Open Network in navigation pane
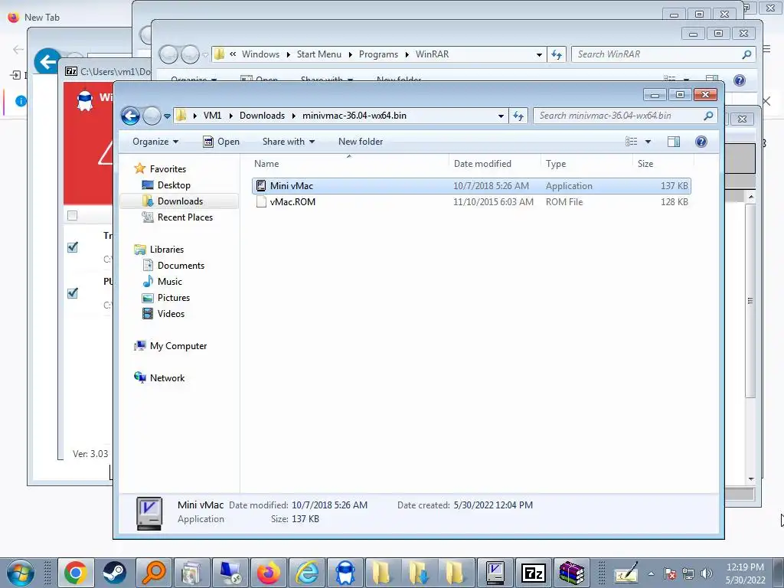The image size is (784, 588). coord(167,377)
